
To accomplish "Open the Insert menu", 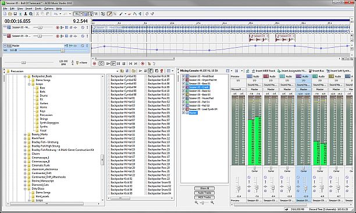I will tap(29, 9).
